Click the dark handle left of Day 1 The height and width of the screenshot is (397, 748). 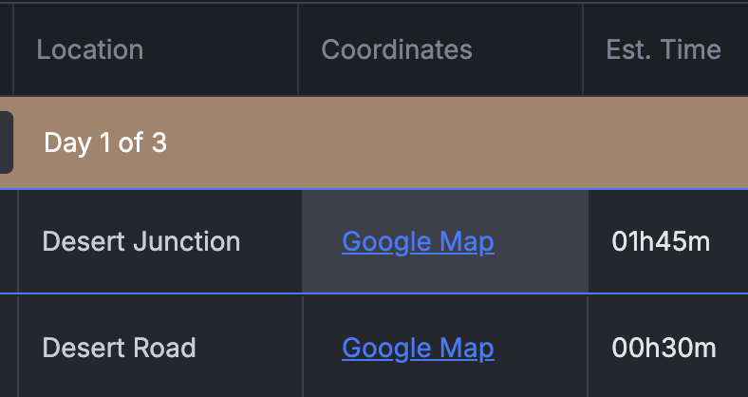tap(7, 142)
